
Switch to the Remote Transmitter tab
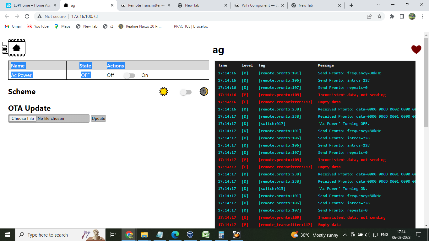(x=145, y=5)
